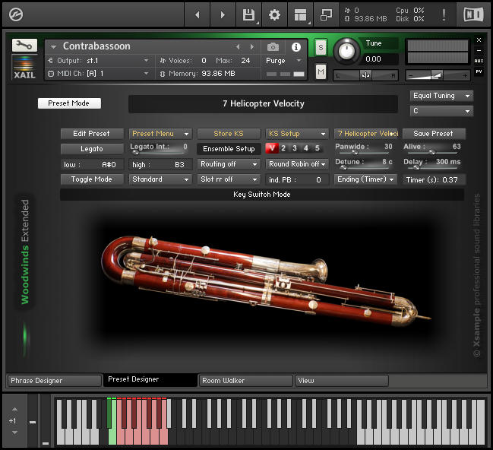Open the Contrabassoon instrument name dropdown arrow
Viewport: 493px width, 450px height.
pyautogui.click(x=53, y=47)
